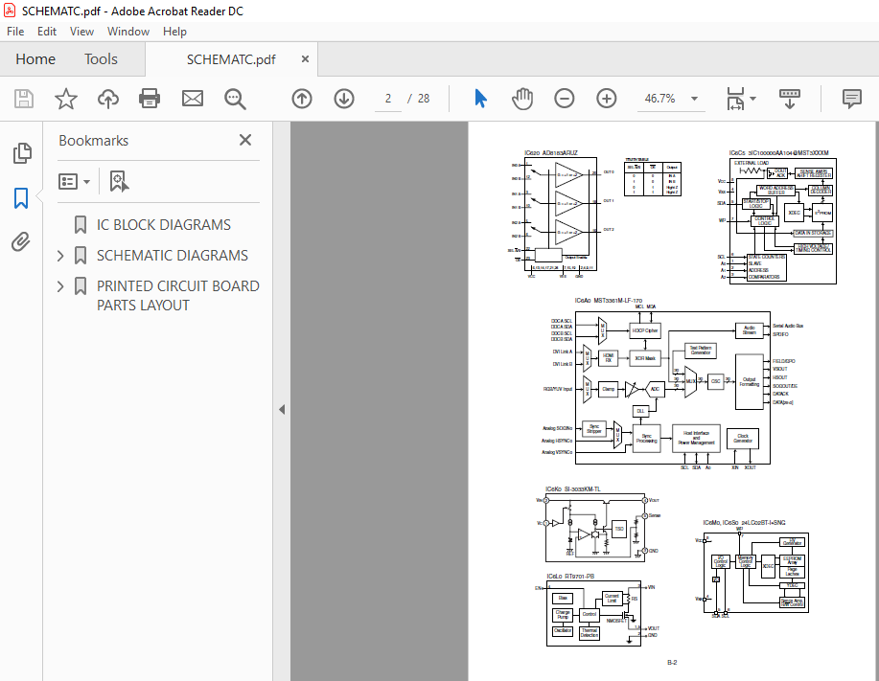Activate the Hand pan tool
879x681 pixels.
(521, 99)
